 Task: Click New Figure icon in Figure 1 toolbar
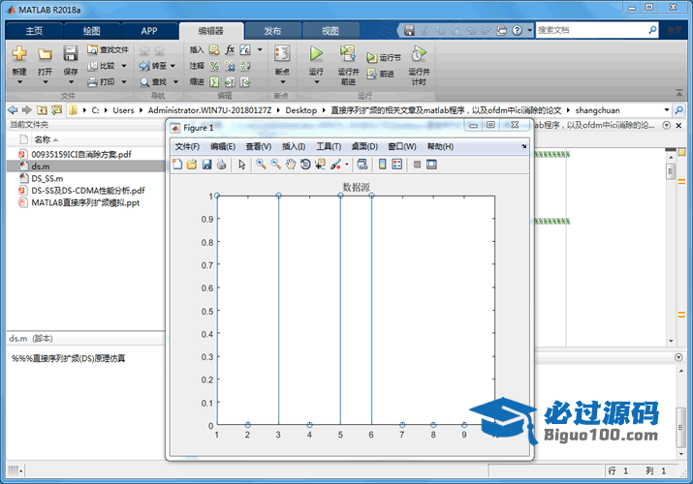pos(177,165)
